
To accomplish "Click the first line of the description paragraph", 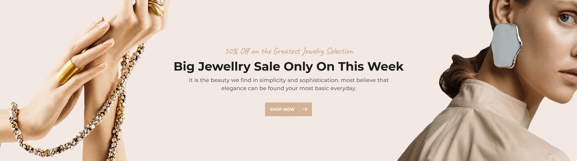I will tap(288, 80).
